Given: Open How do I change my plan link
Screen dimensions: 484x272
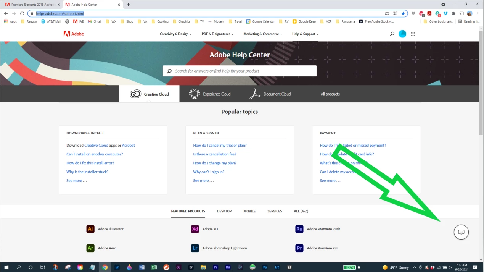Looking at the screenshot, I should tap(215, 163).
